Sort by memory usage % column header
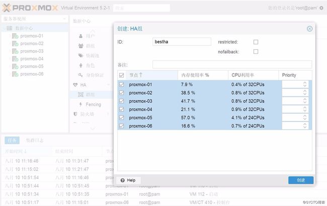 coord(203,75)
